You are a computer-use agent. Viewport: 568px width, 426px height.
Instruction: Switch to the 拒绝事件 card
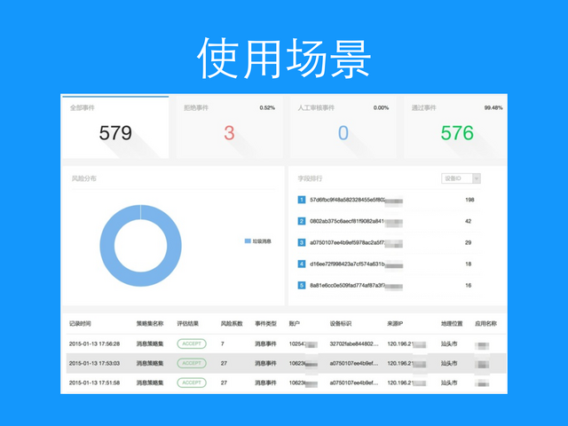point(229,127)
